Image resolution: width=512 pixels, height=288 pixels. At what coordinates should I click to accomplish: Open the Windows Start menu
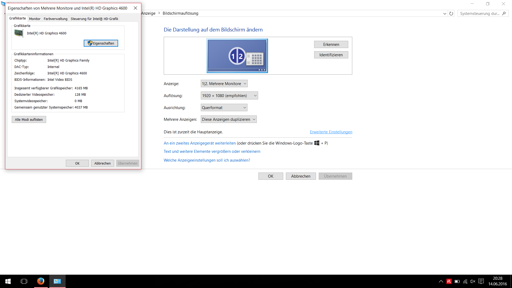pos(8,281)
